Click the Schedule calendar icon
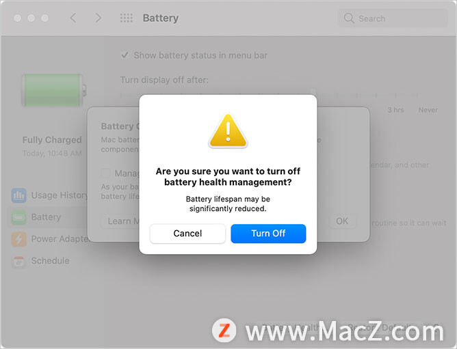 (x=19, y=261)
